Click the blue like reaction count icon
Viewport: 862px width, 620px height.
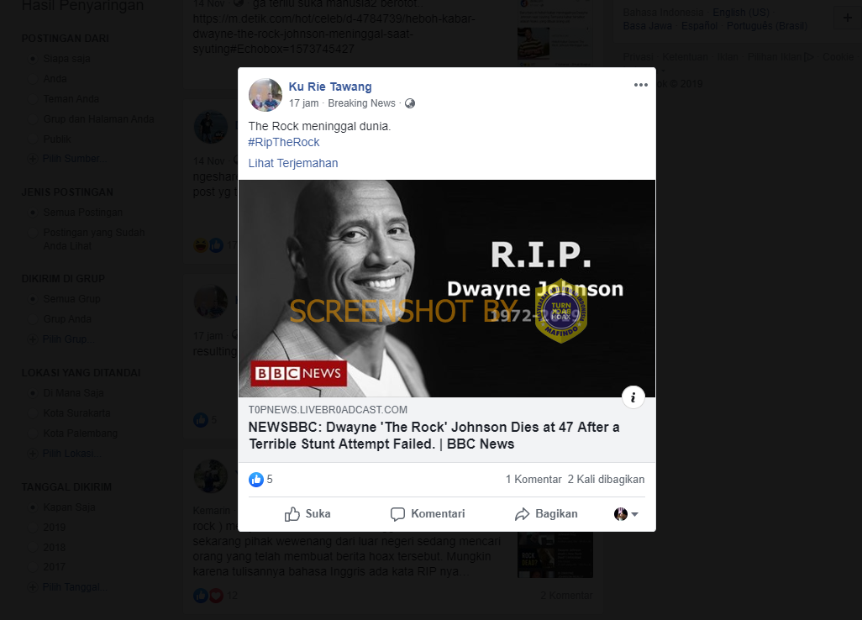[255, 480]
